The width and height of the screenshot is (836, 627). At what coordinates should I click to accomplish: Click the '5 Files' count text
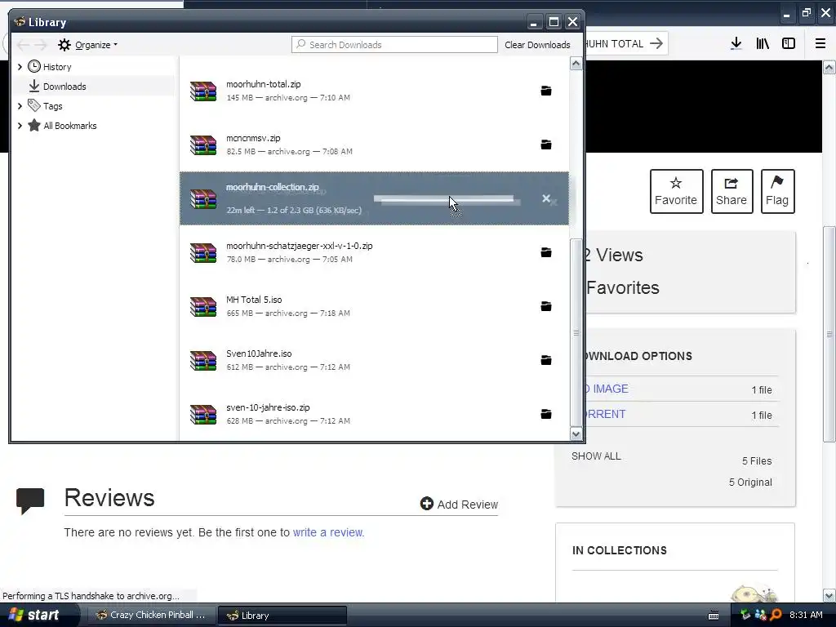[x=757, y=460]
